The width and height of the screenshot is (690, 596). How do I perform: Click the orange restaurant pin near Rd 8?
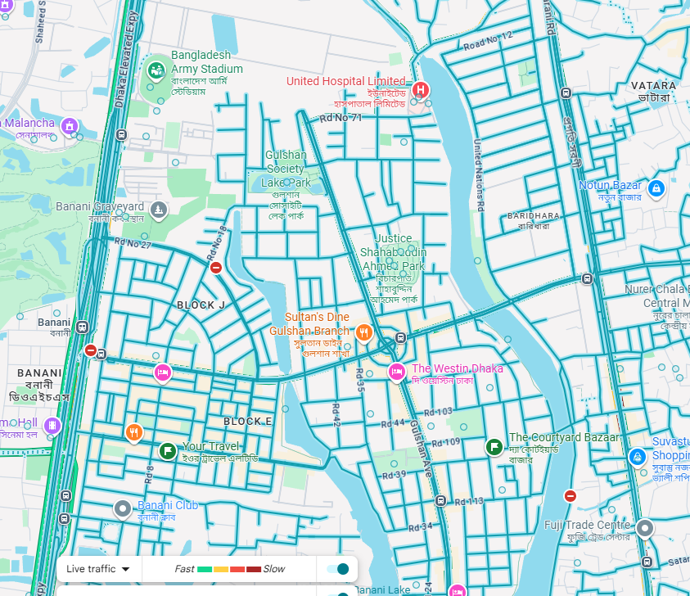click(x=134, y=433)
